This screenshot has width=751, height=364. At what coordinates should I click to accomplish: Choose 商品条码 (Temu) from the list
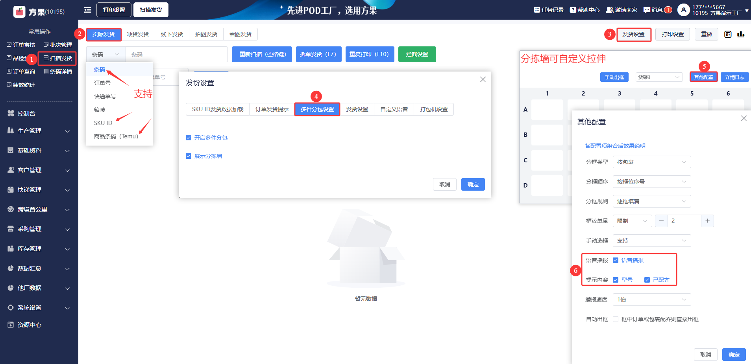119,136
